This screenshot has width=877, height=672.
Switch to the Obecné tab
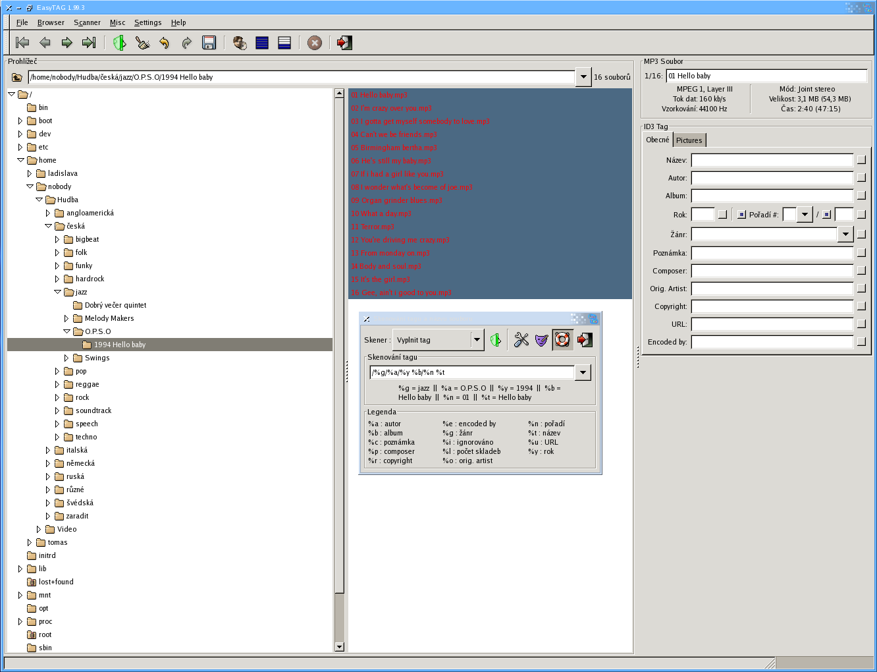point(658,140)
